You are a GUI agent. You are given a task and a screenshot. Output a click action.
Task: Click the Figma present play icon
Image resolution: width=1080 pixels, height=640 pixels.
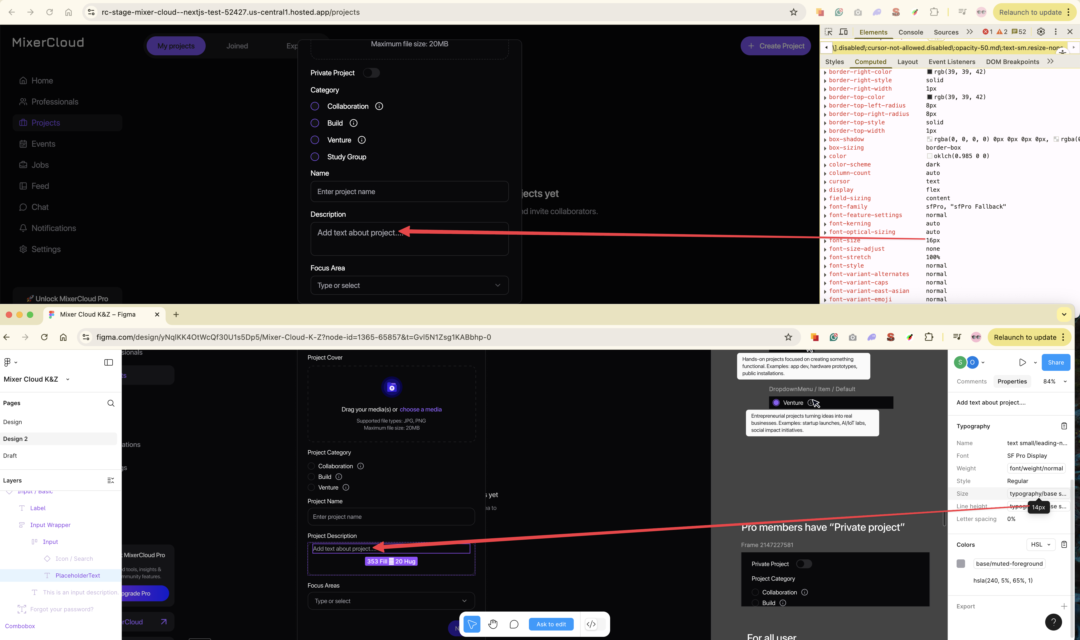[x=1022, y=362]
